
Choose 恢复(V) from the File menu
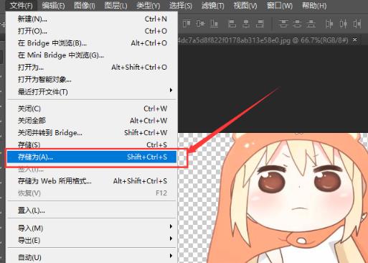pyautogui.click(x=92, y=193)
